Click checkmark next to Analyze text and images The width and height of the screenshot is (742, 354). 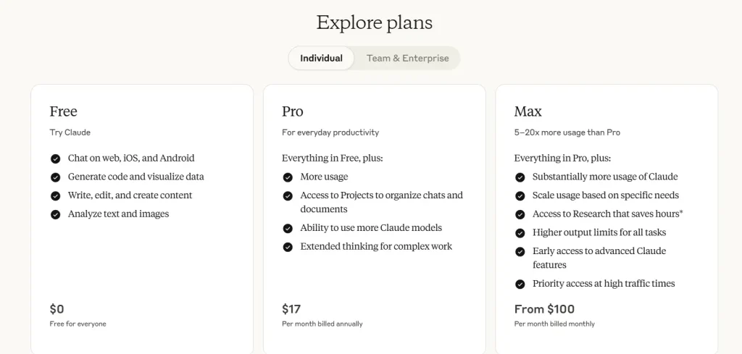[55, 214]
